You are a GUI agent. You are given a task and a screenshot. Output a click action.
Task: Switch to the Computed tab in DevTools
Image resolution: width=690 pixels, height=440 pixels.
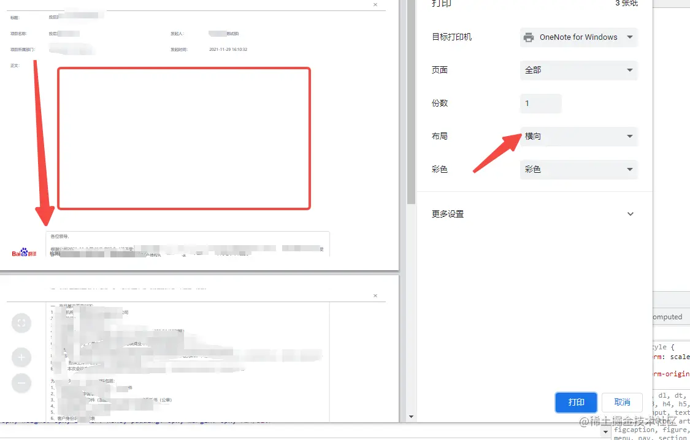point(667,317)
